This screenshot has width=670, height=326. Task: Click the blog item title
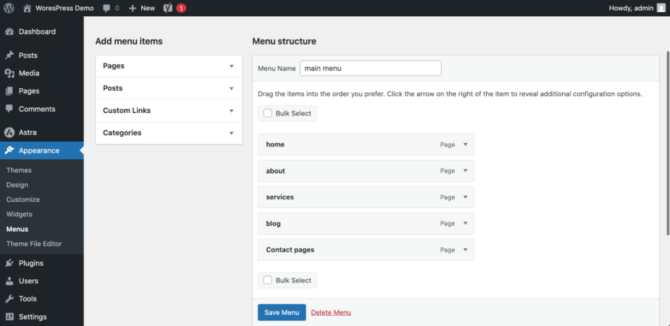click(x=274, y=224)
